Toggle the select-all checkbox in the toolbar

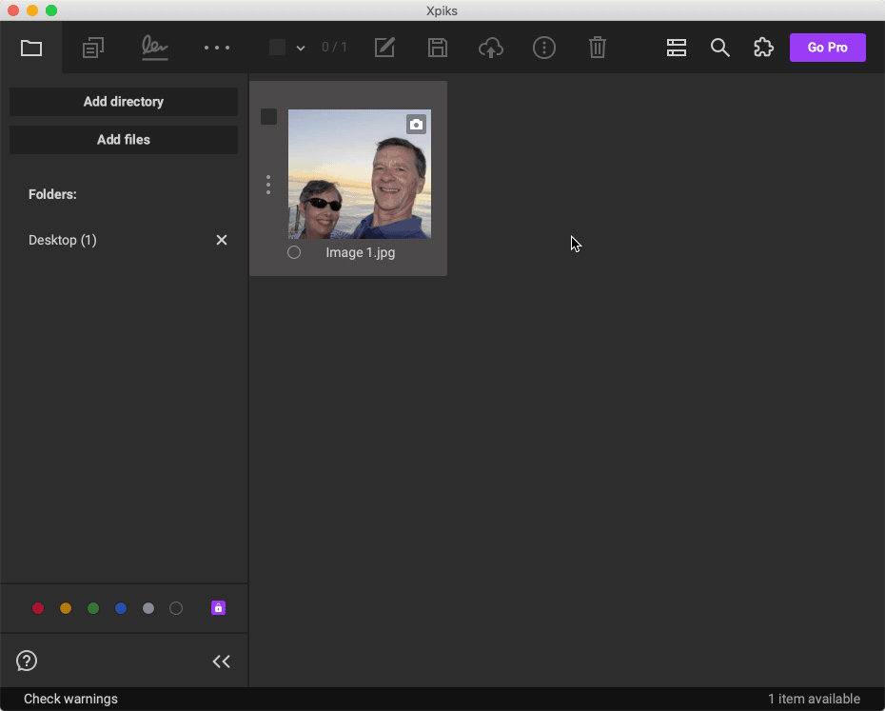click(275, 47)
